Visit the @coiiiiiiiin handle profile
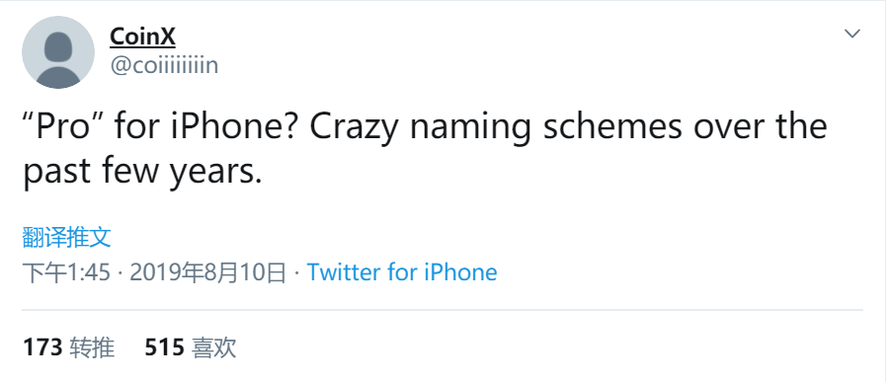Image resolution: width=886 pixels, height=382 pixels. tap(164, 66)
